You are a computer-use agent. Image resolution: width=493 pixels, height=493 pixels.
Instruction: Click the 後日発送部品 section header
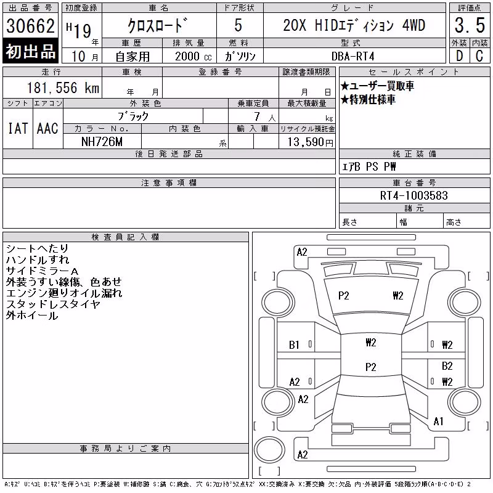[x=169, y=153]
